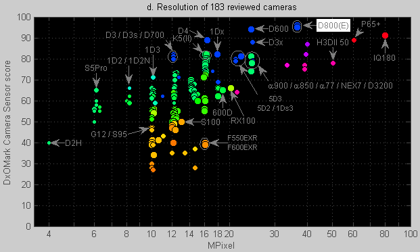Click the S100 label
This screenshot has width=420, height=252.
[x=210, y=122]
